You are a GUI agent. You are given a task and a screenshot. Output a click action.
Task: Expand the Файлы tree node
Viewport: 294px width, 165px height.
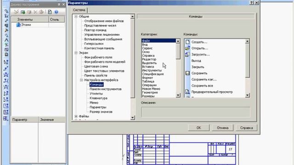click(76, 116)
